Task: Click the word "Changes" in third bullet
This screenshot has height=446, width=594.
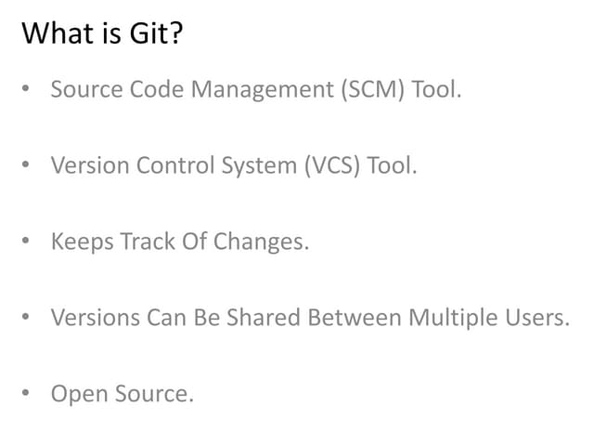Action: [x=261, y=243]
